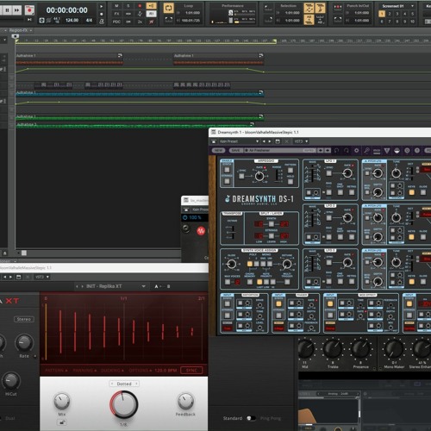Image resolution: width=431 pixels, height=431 pixels.
Task: Open Dreamsynth settings gear icon
Action: coord(357,150)
